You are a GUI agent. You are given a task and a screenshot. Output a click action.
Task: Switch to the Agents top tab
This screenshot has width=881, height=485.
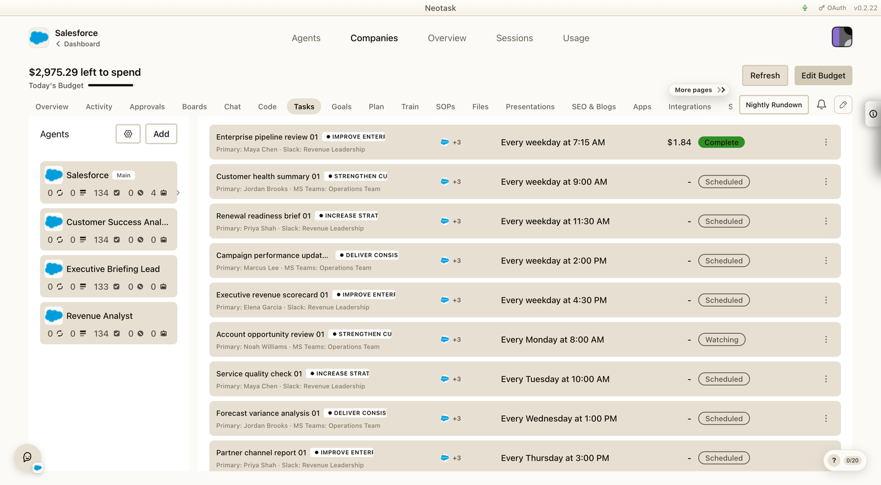coord(306,38)
